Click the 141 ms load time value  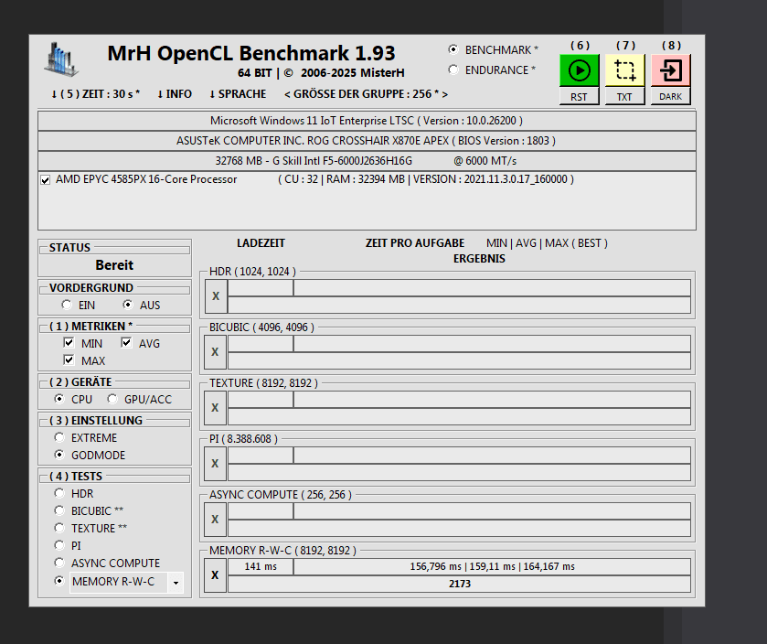(x=261, y=566)
